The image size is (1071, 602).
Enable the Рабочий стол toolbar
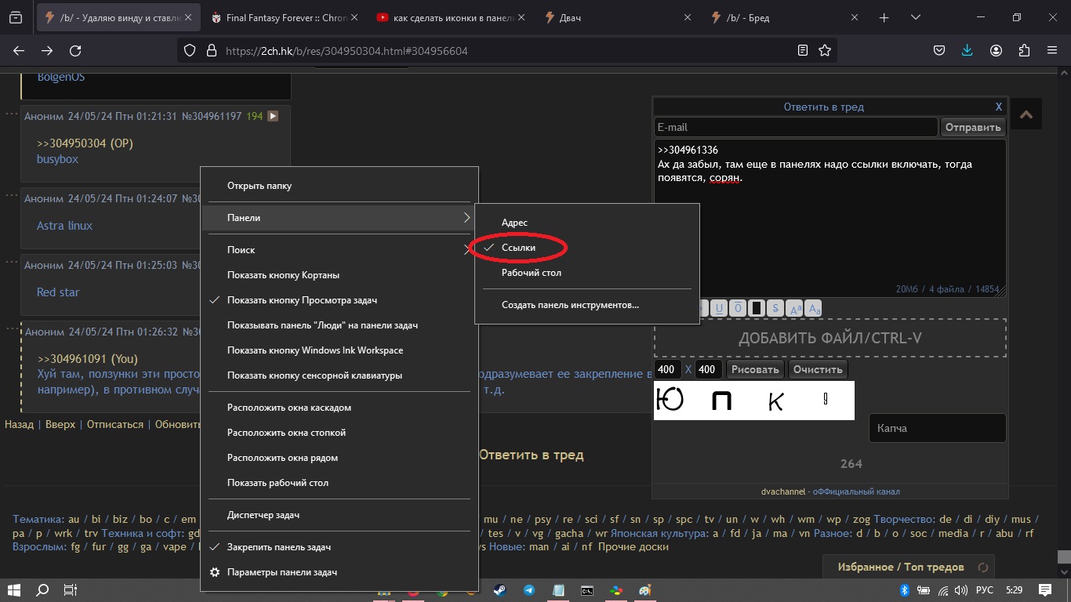(x=586, y=273)
